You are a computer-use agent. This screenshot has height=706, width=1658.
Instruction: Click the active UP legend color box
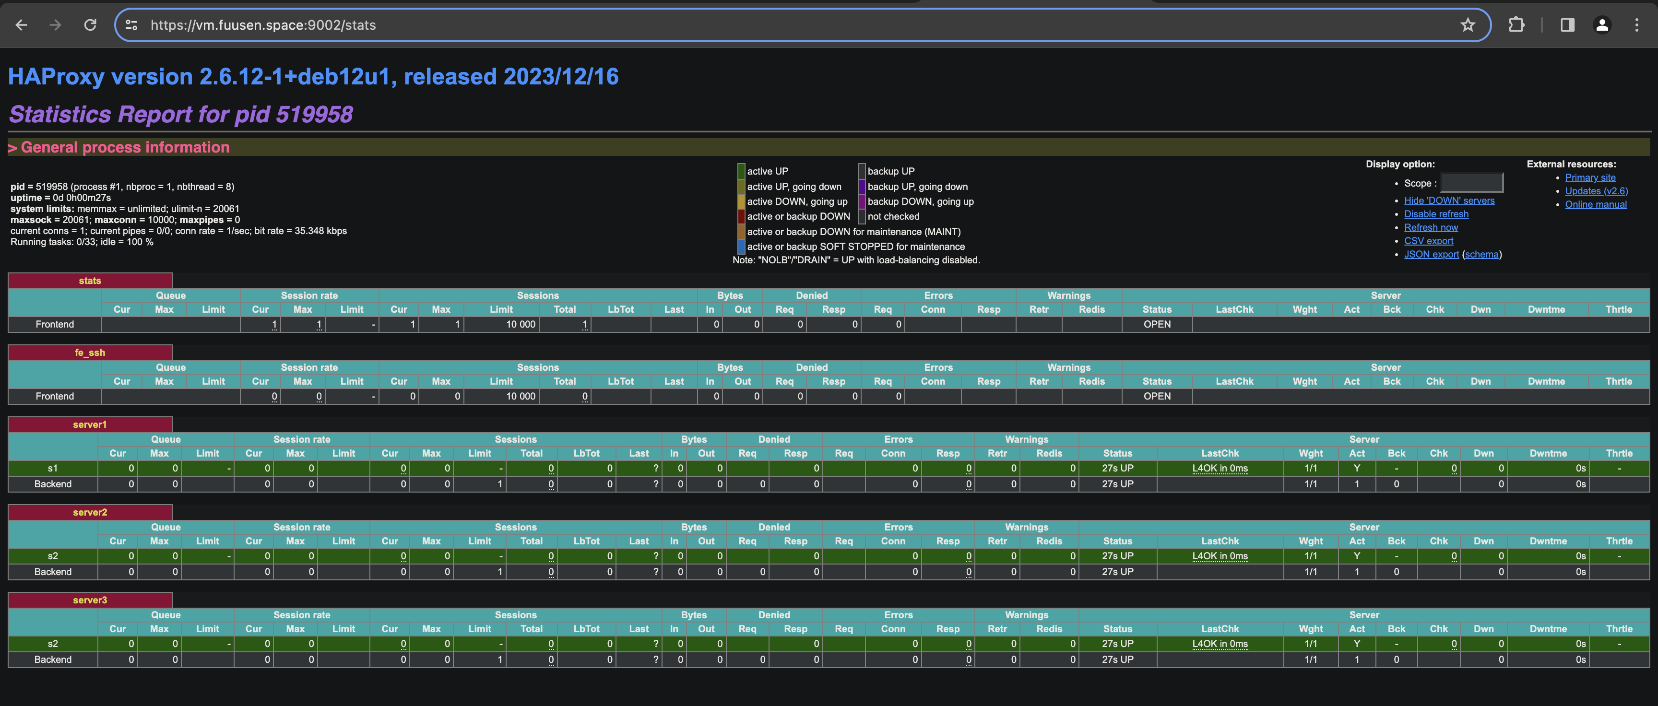coord(742,171)
